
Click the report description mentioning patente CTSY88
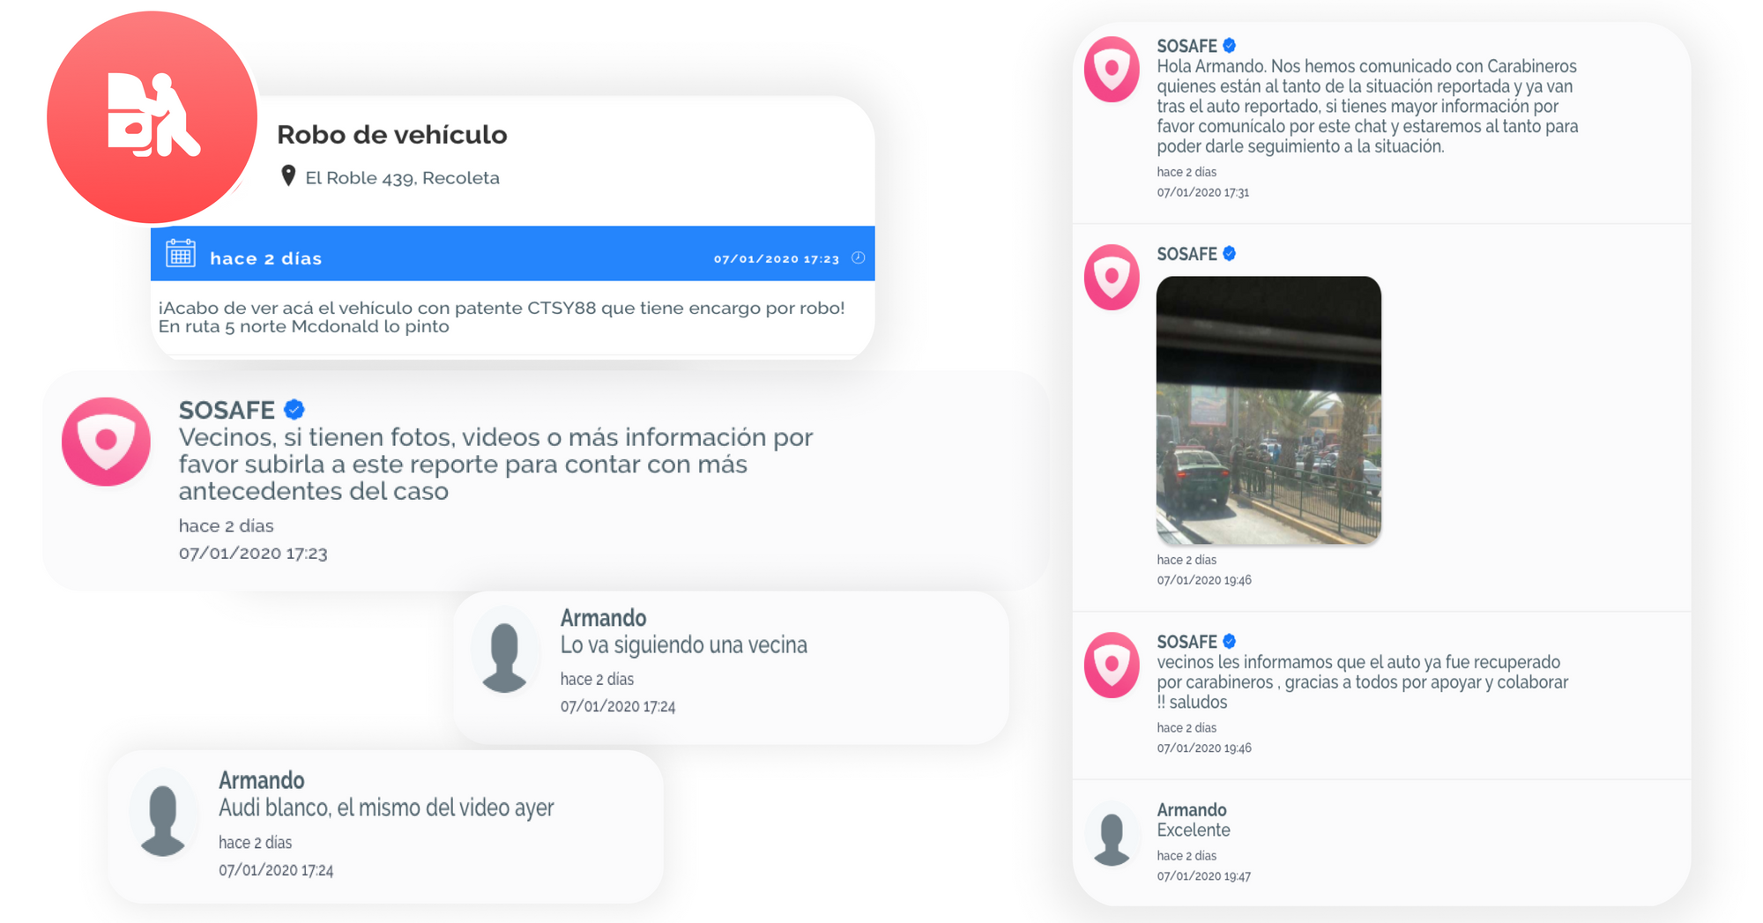point(502,316)
